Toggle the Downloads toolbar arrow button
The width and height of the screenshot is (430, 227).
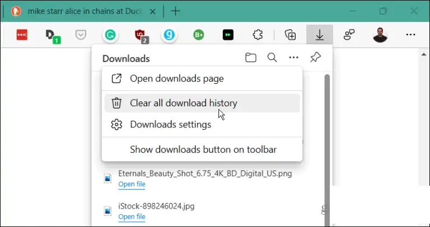pos(320,35)
